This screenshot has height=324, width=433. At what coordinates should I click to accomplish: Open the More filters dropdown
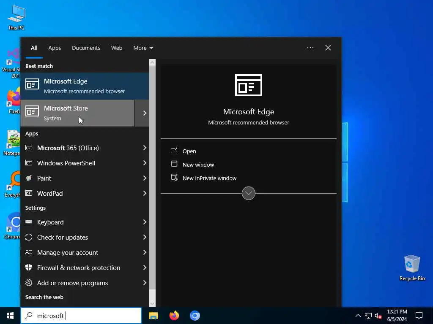coord(143,48)
